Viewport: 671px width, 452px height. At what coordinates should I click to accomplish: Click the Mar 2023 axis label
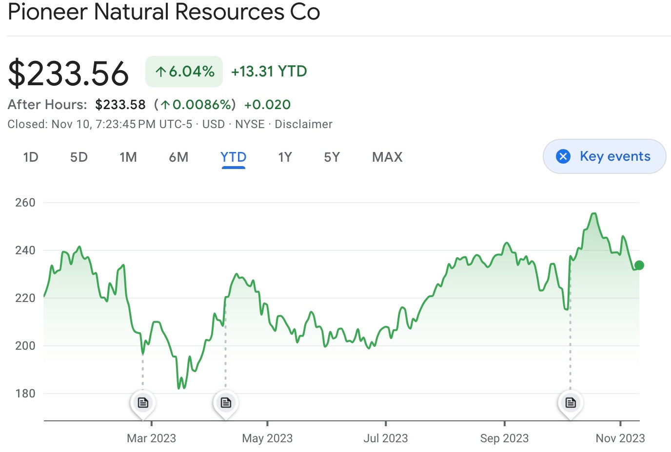(152, 438)
